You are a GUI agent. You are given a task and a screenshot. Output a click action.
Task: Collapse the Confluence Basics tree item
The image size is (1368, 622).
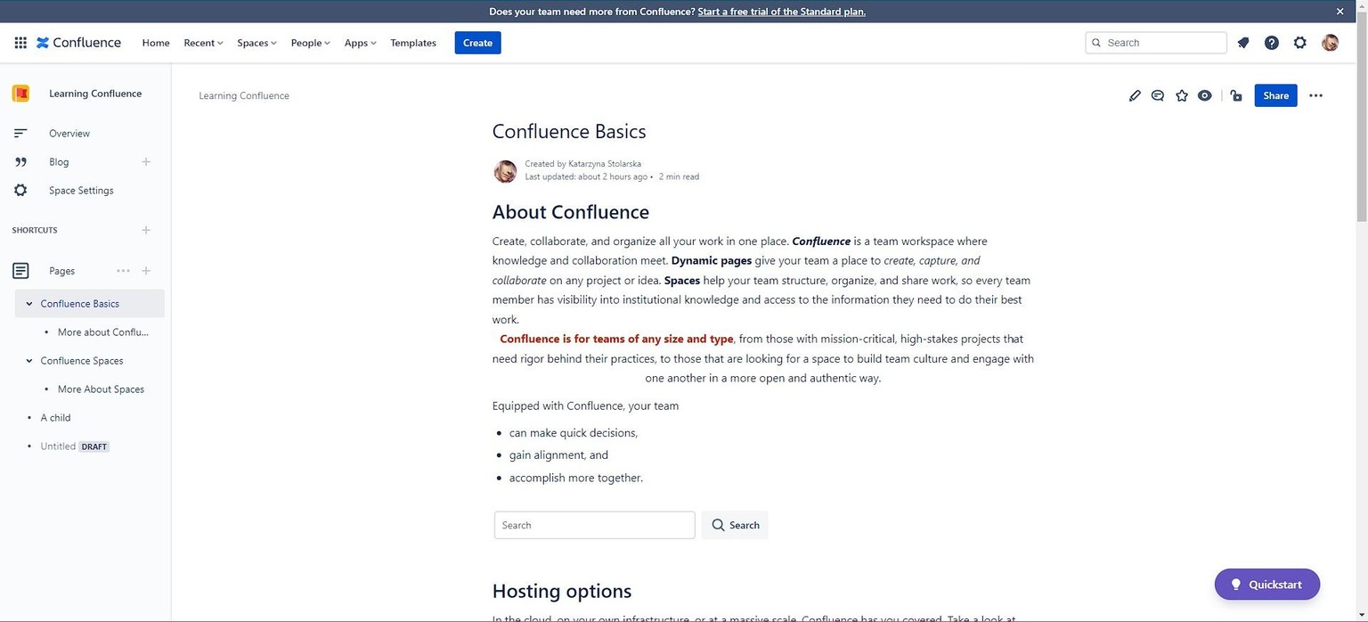pyautogui.click(x=29, y=304)
